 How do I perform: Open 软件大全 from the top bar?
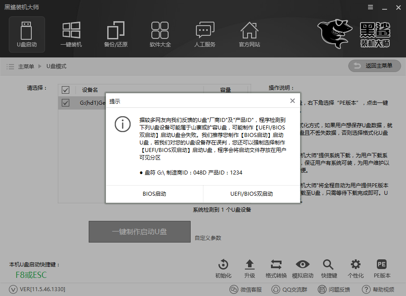[160, 34]
